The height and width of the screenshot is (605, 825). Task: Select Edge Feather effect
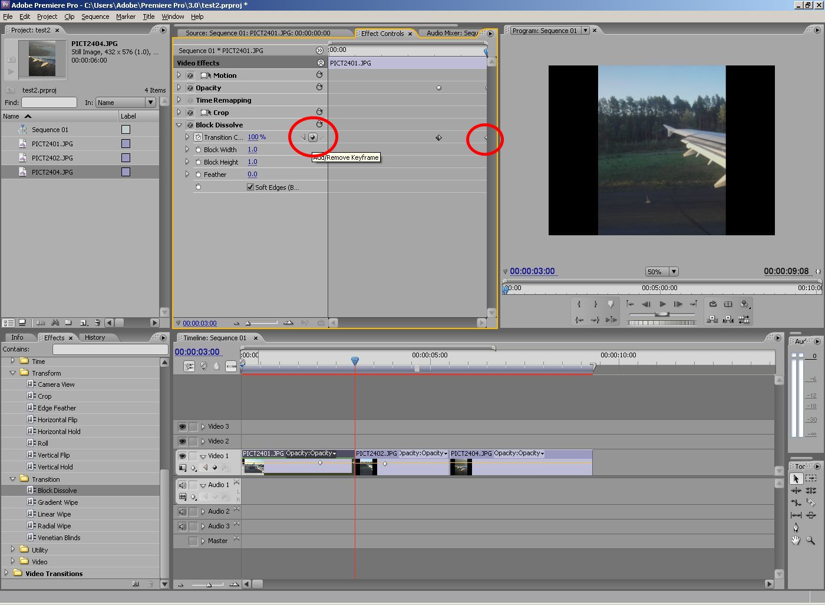57,408
